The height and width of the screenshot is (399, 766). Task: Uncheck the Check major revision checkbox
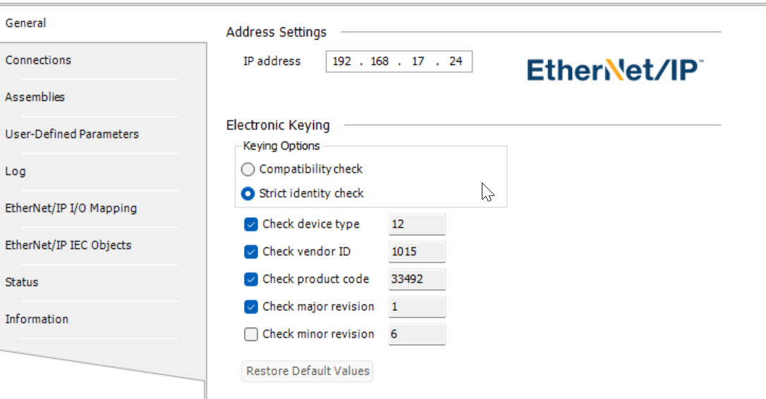pos(251,307)
